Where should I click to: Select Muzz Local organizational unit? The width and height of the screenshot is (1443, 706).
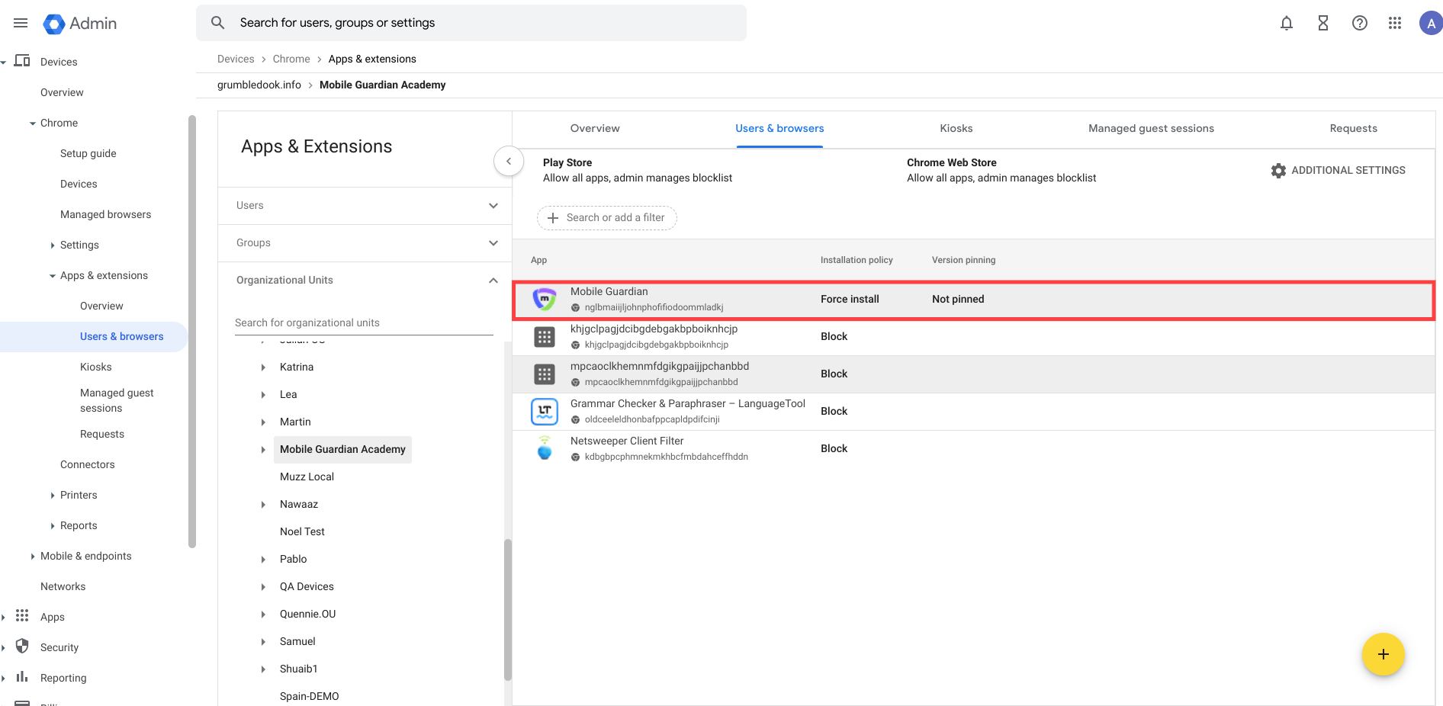[x=307, y=477]
